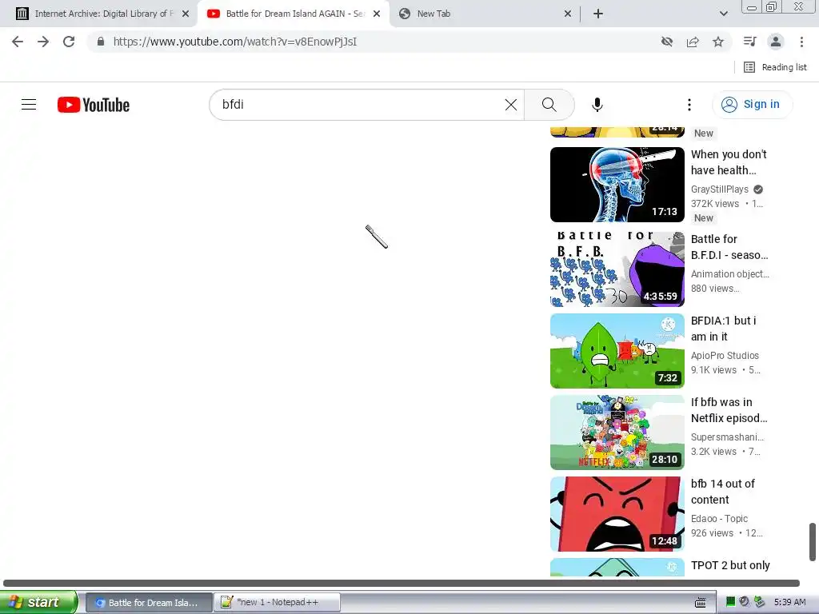Click the green square system tray icon
The height and width of the screenshot is (614, 819).
pyautogui.click(x=731, y=602)
